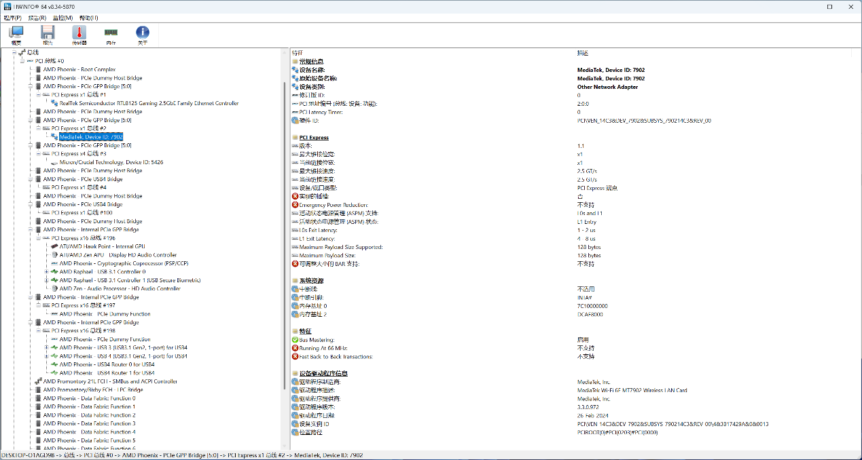Select the Micron/Crucial Technology device 5426
The width and height of the screenshot is (862, 460).
111,162
